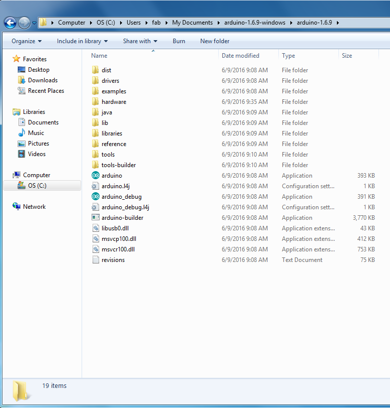
Task: Expand arrow after arduino-1.6.9 in breadcrumb
Action: point(337,23)
